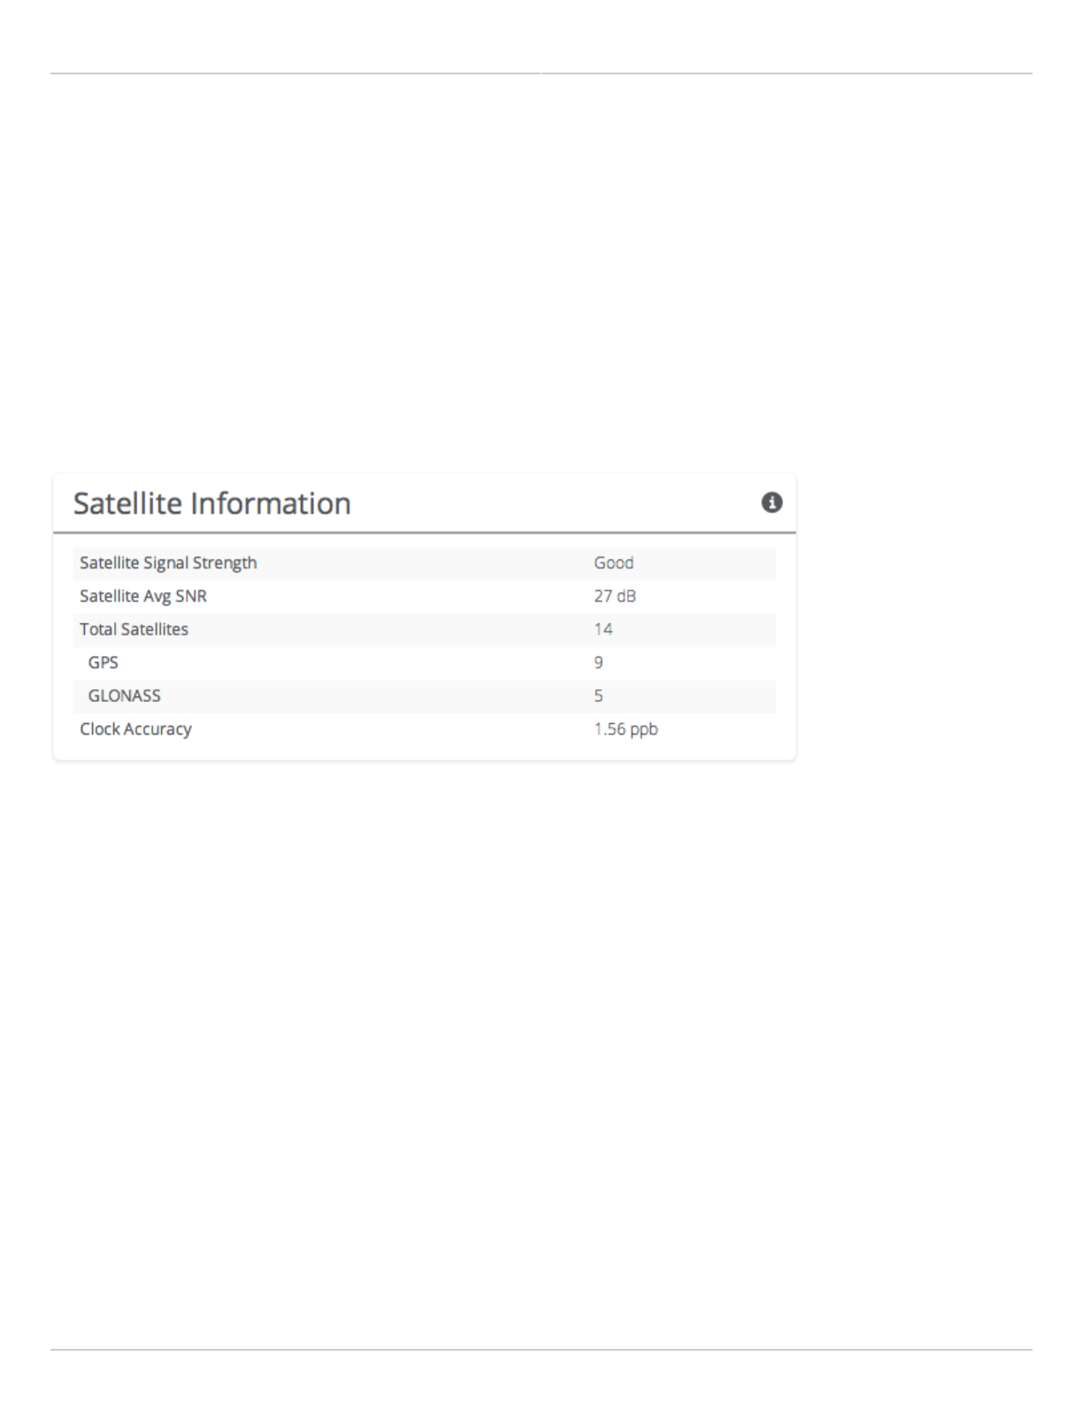Click the ppb unit next to 1.56
The height and width of the screenshot is (1402, 1083).
coord(643,730)
